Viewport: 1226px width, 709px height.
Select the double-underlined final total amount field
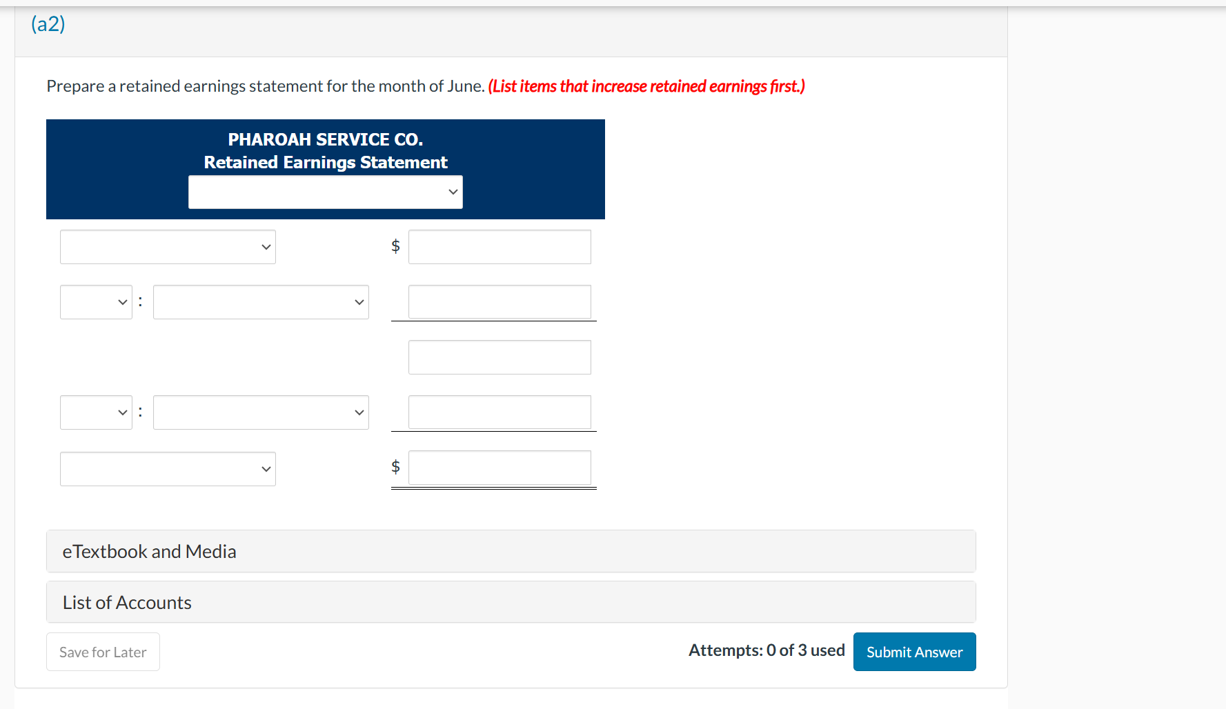(x=499, y=468)
